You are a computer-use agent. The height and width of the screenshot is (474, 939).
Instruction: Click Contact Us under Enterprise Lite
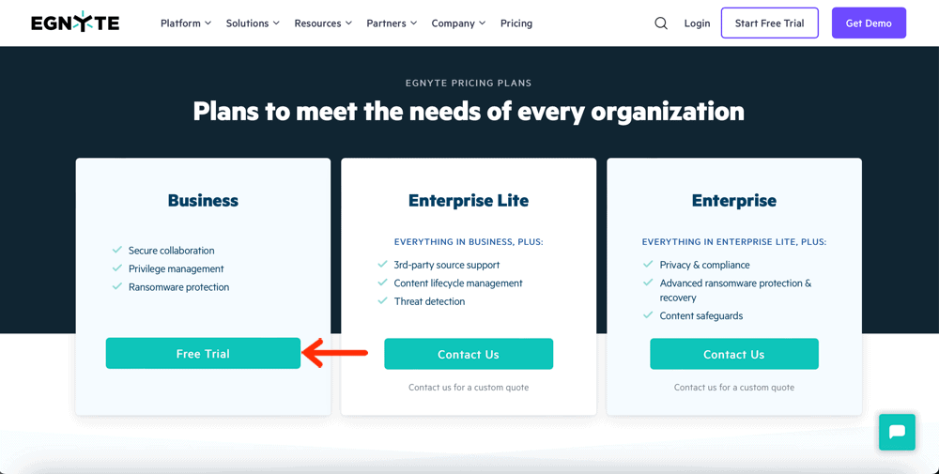click(469, 354)
